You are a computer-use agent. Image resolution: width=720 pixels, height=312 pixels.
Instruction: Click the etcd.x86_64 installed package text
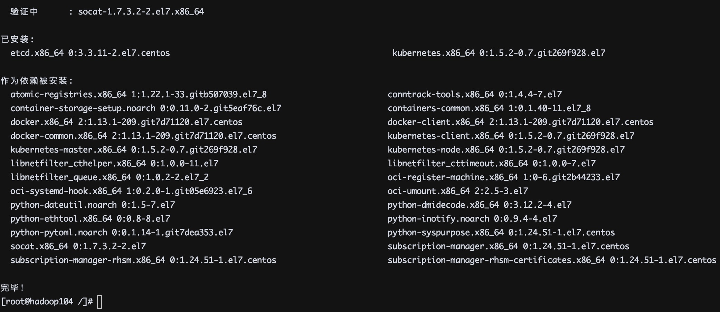[90, 53]
